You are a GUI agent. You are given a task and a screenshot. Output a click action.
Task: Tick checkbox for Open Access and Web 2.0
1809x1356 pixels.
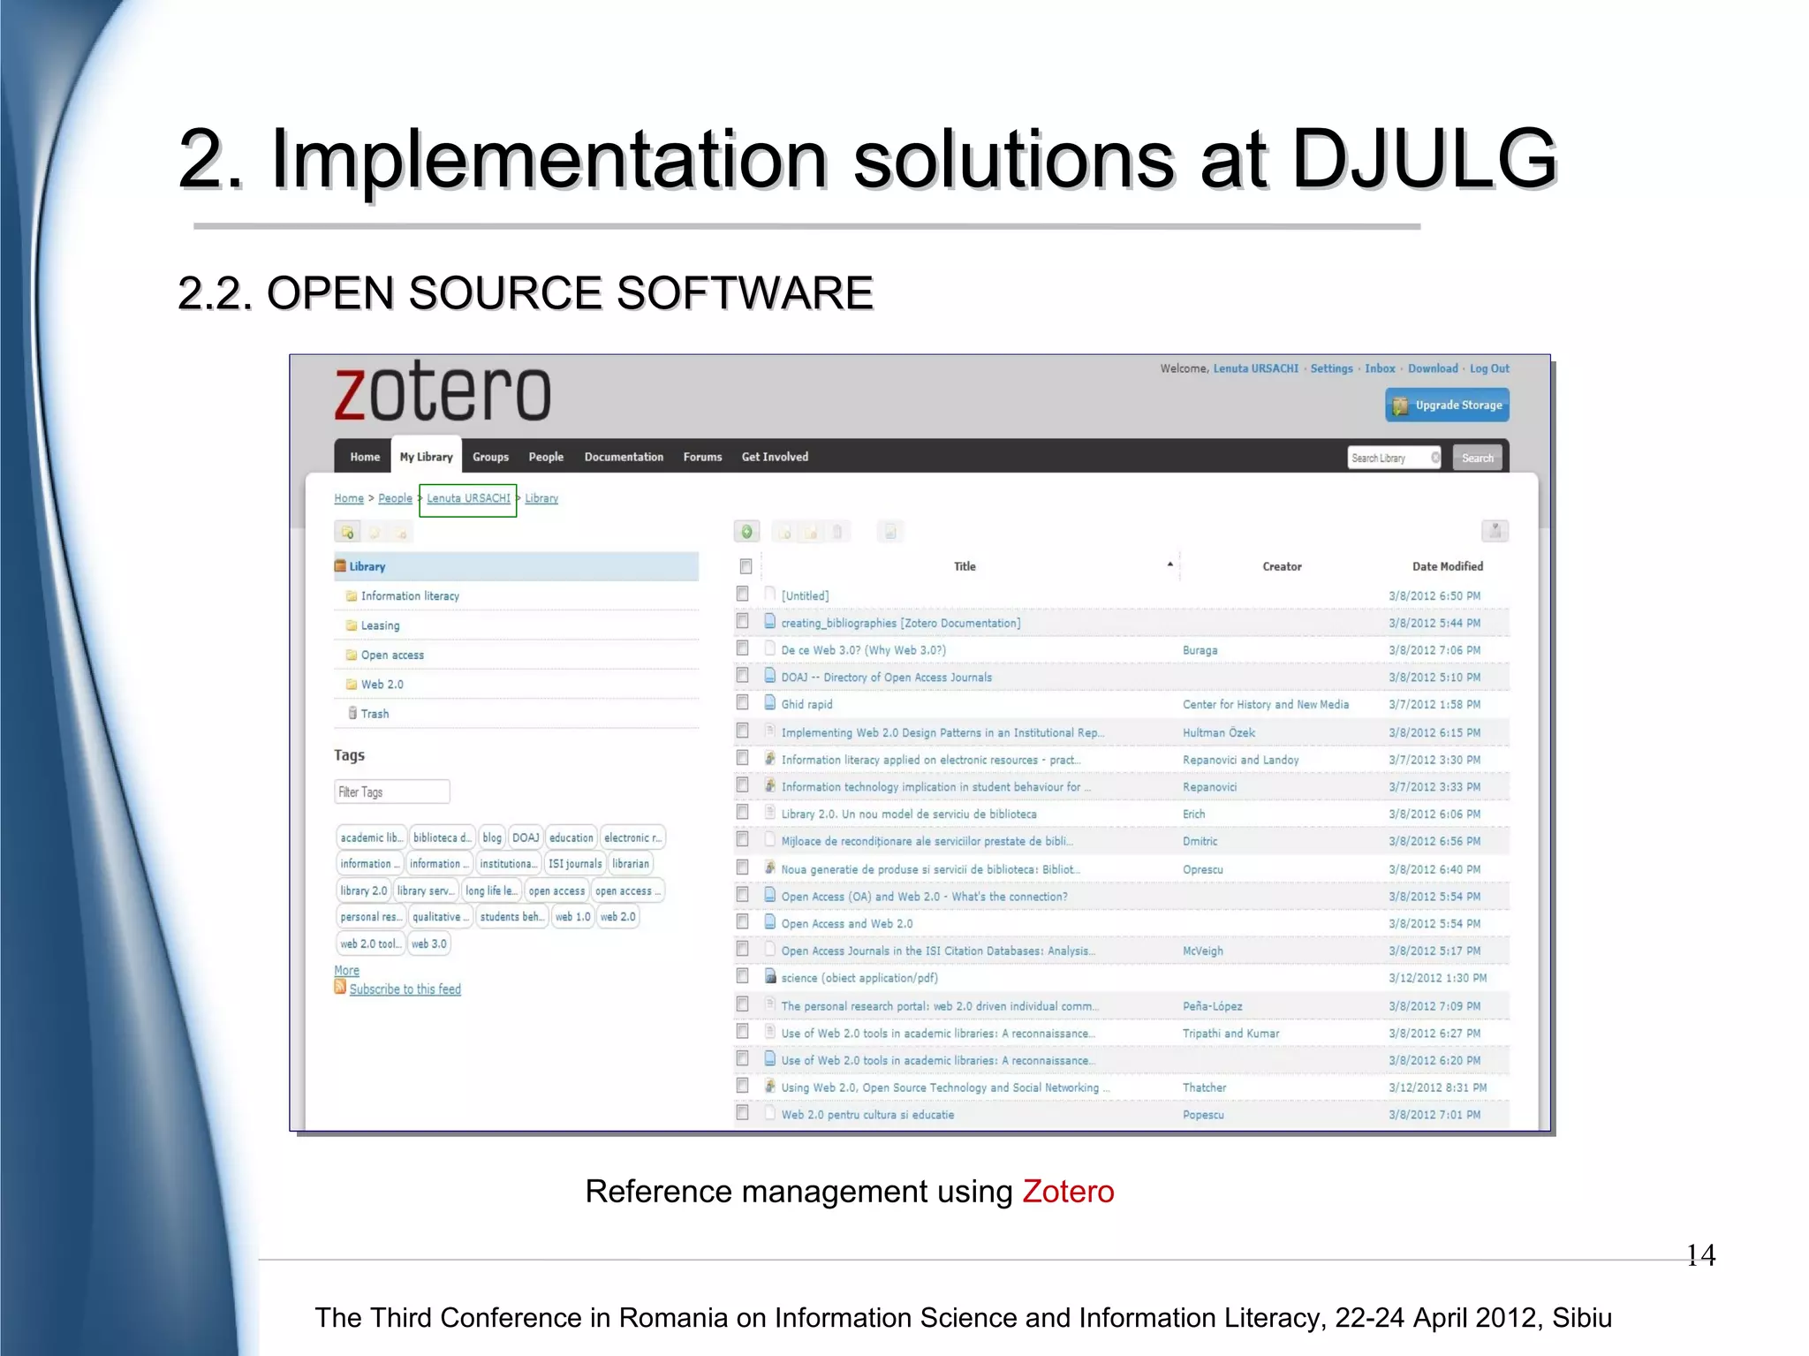pos(743,922)
